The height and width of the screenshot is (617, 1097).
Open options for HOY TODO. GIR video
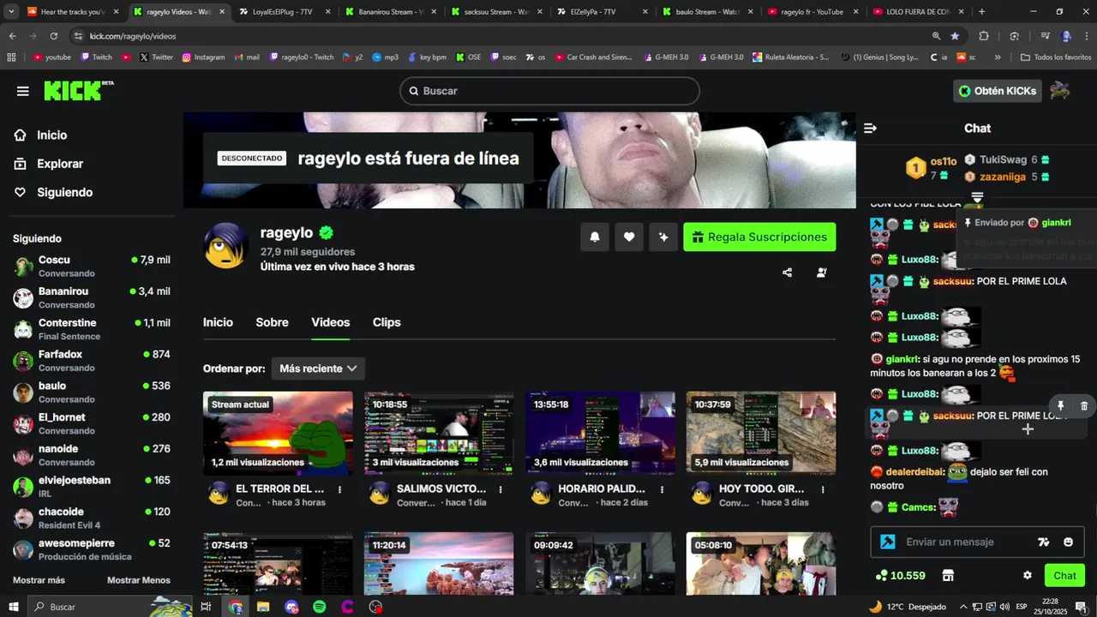tap(824, 489)
